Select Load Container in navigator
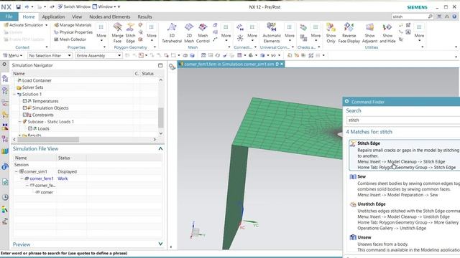Viewport: 460px width, 258px height. tap(37, 80)
